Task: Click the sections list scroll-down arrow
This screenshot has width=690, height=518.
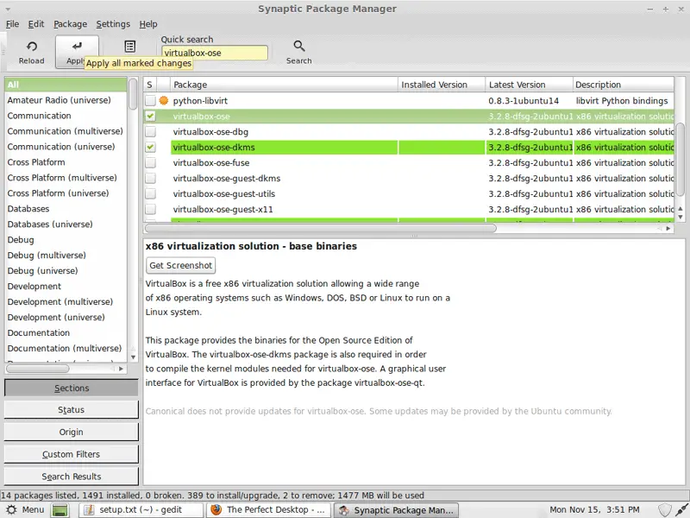Action: click(133, 357)
